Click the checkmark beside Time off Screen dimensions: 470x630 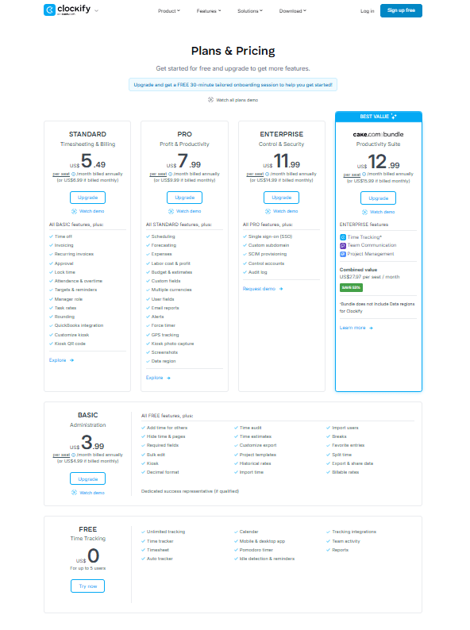click(51, 236)
